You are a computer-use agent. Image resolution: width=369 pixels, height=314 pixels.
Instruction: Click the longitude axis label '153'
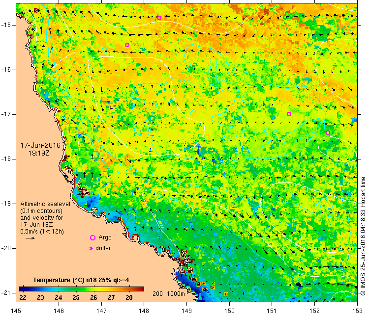[357, 311]
